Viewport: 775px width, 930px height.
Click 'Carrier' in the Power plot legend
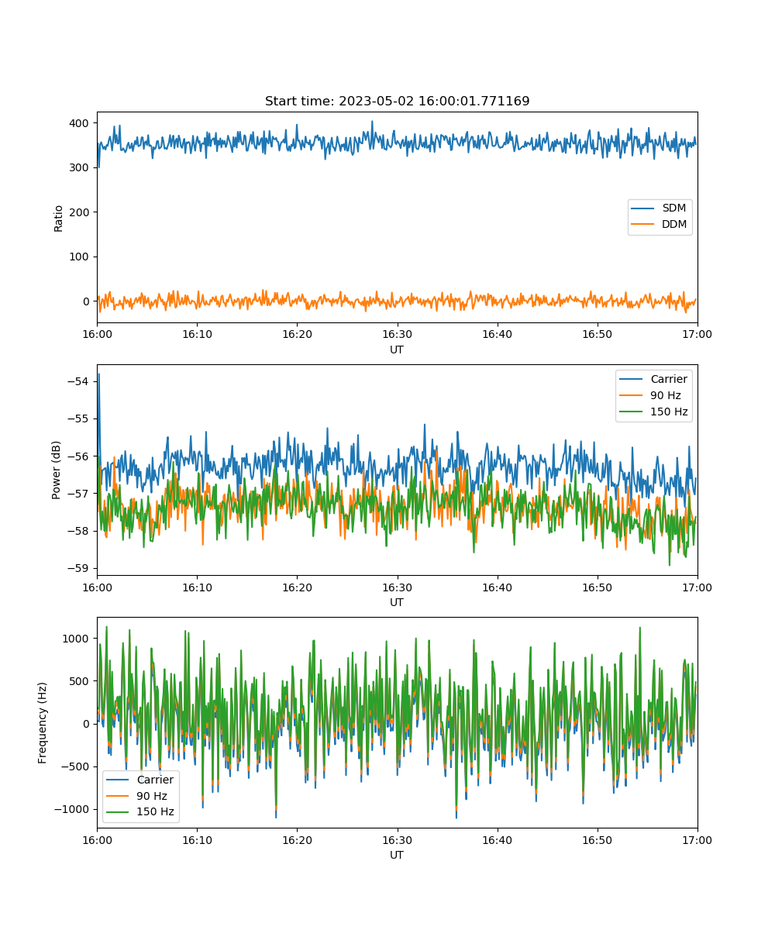669,379
